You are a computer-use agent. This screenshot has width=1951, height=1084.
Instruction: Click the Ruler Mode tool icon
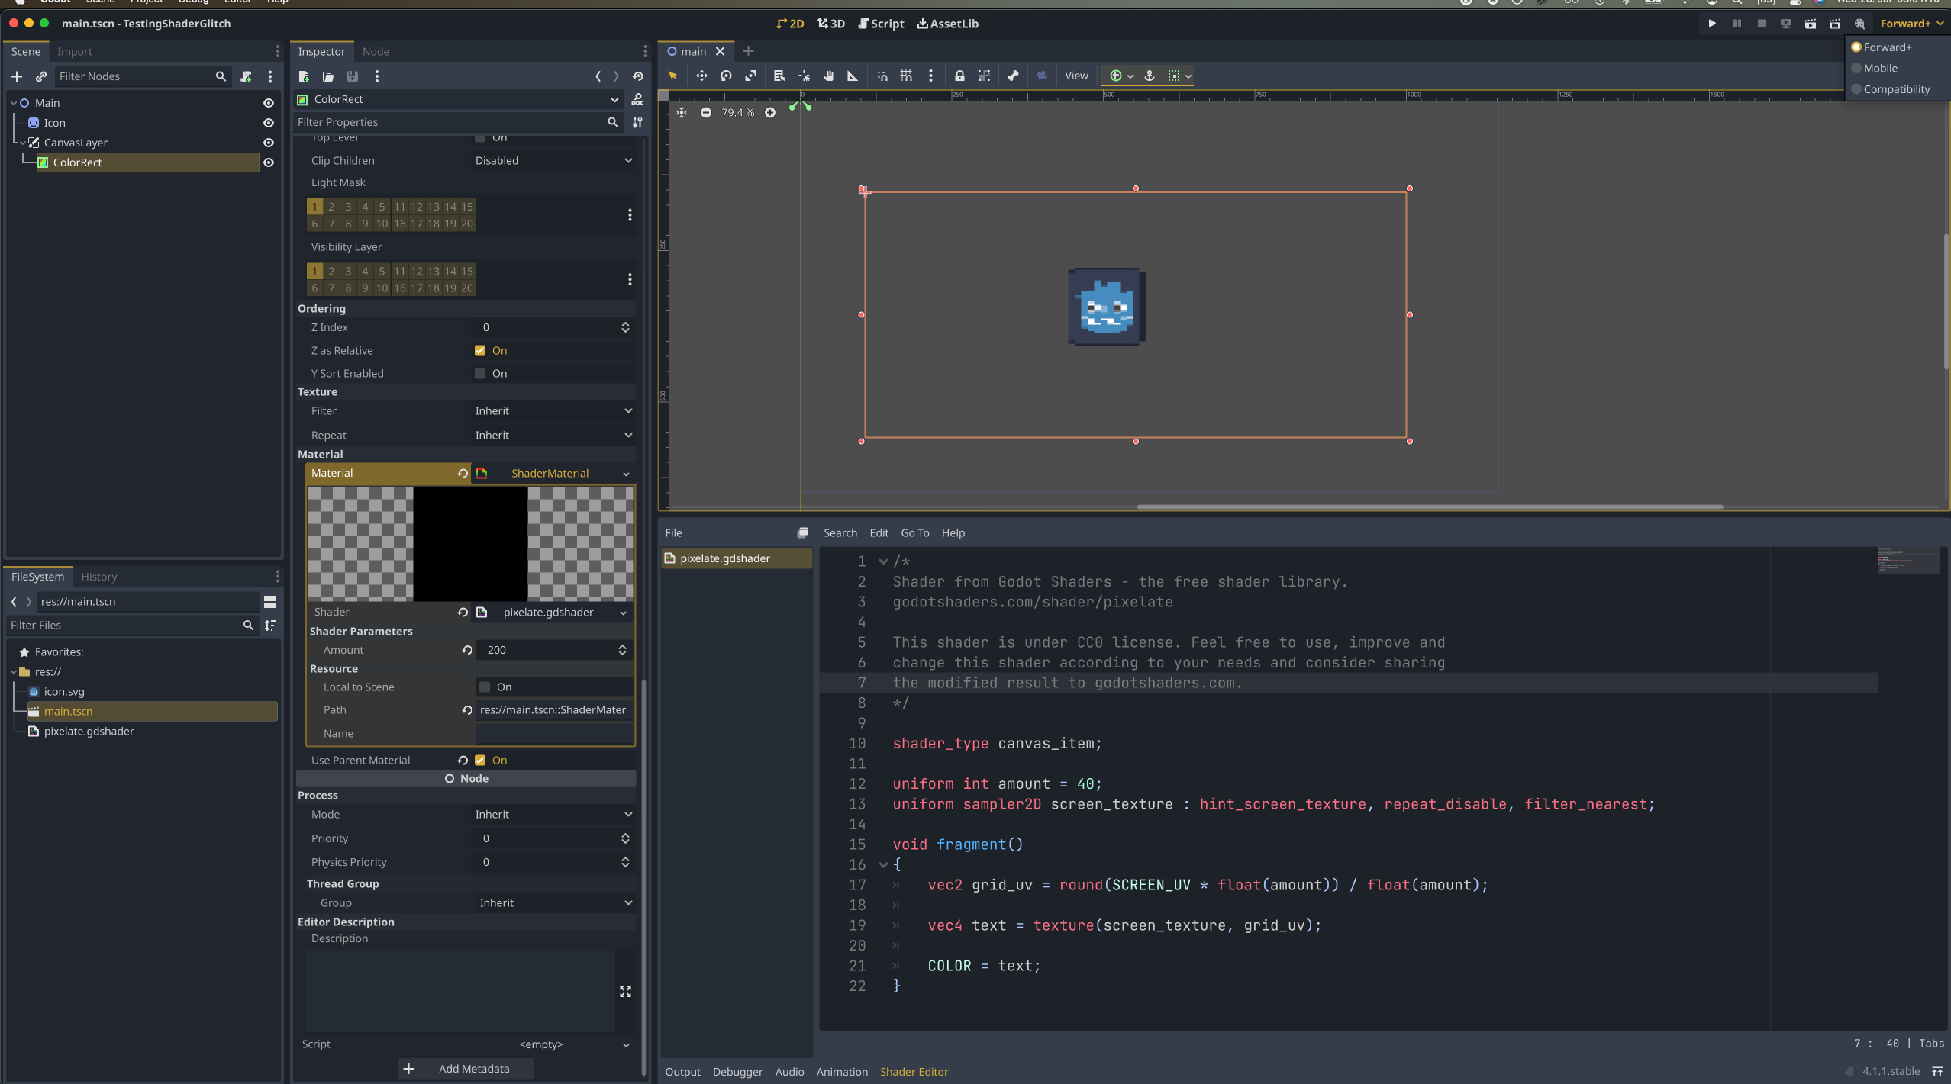[853, 76]
